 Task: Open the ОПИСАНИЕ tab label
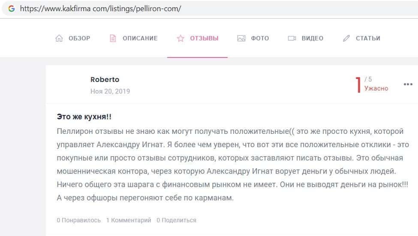[140, 38]
